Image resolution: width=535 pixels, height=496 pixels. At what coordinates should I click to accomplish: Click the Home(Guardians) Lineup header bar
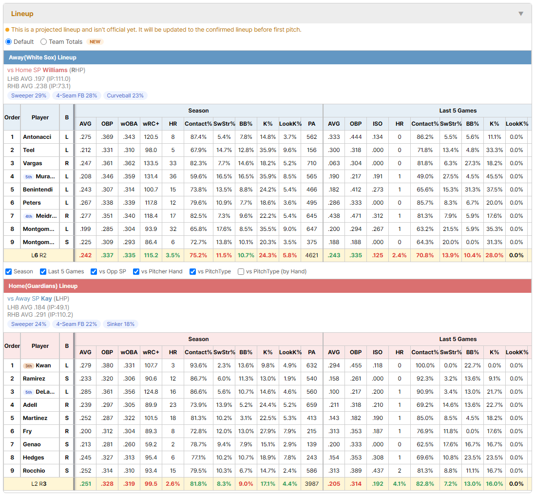click(267, 286)
